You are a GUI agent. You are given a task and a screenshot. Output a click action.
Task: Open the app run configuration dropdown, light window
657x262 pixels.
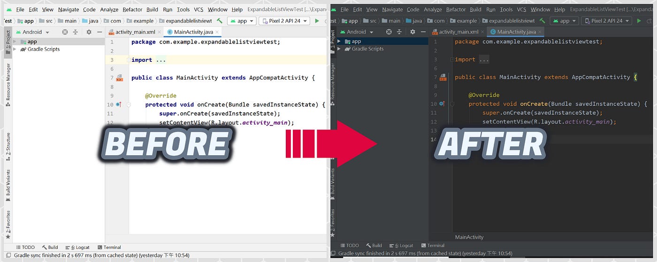click(242, 21)
